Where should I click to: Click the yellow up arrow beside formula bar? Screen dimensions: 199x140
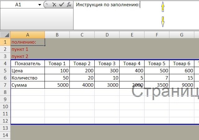click(x=163, y=7)
